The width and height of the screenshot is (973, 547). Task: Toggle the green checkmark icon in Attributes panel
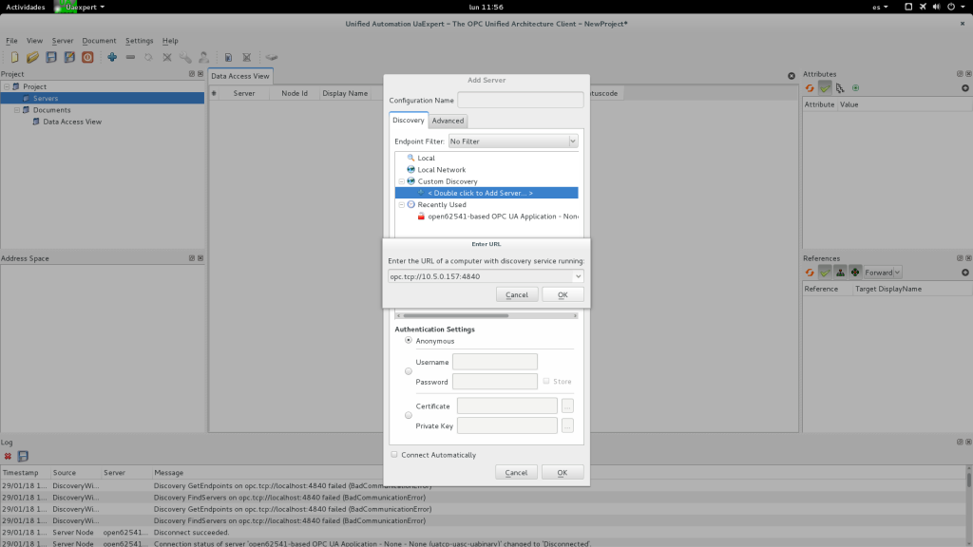825,88
